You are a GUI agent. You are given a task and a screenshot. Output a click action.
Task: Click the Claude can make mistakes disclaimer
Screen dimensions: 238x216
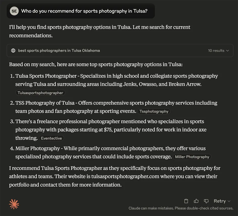click(x=181, y=208)
